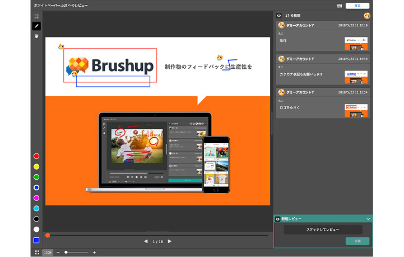Pick the red pen color
The height and width of the screenshot is (257, 404).
(36, 156)
